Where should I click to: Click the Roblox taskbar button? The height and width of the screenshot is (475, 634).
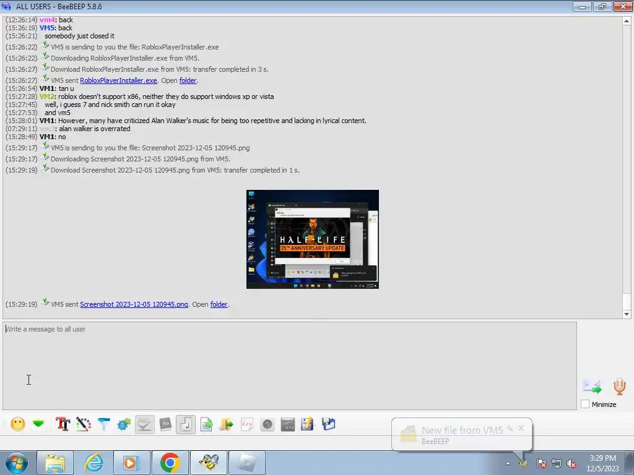[x=247, y=463]
